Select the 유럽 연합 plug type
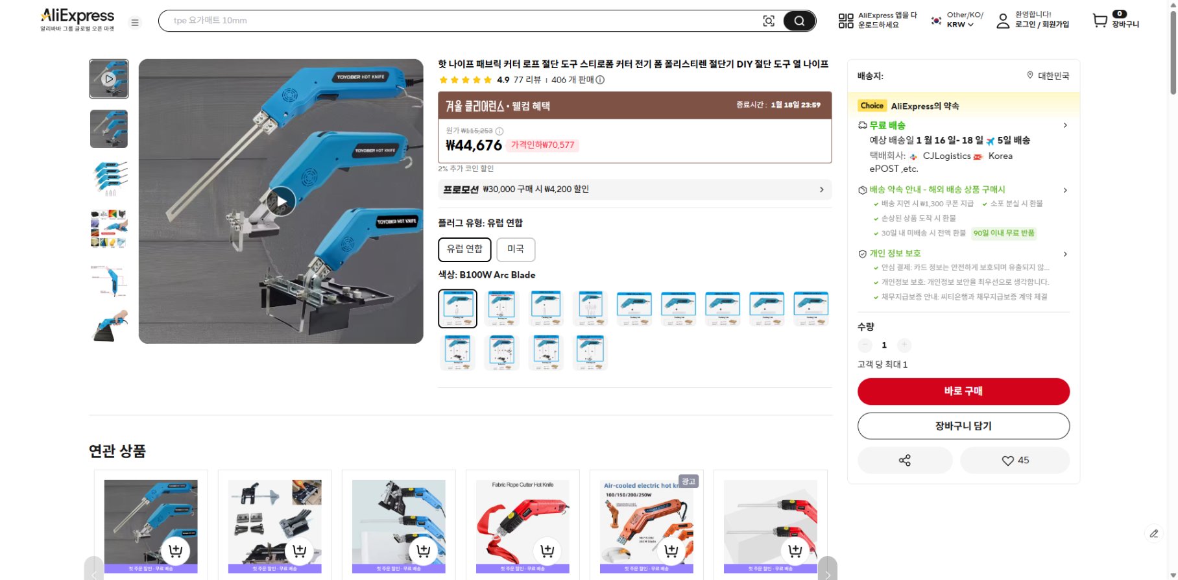The width and height of the screenshot is (1178, 580). point(464,249)
